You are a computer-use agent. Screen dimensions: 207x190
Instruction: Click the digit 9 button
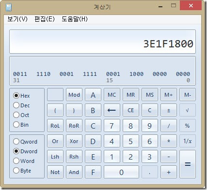click(150, 126)
